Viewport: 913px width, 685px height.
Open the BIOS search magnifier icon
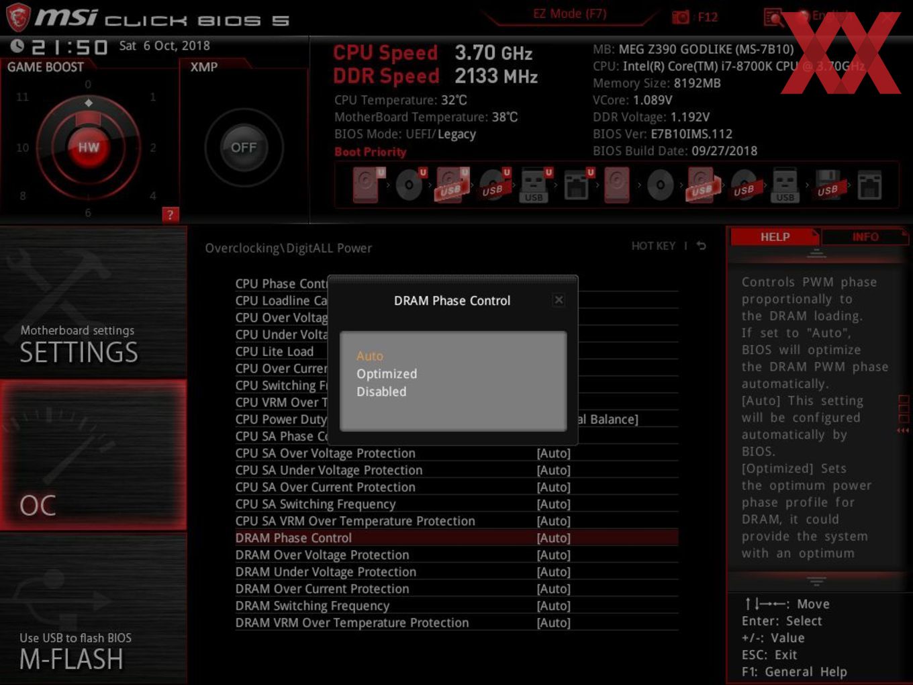pyautogui.click(x=773, y=17)
